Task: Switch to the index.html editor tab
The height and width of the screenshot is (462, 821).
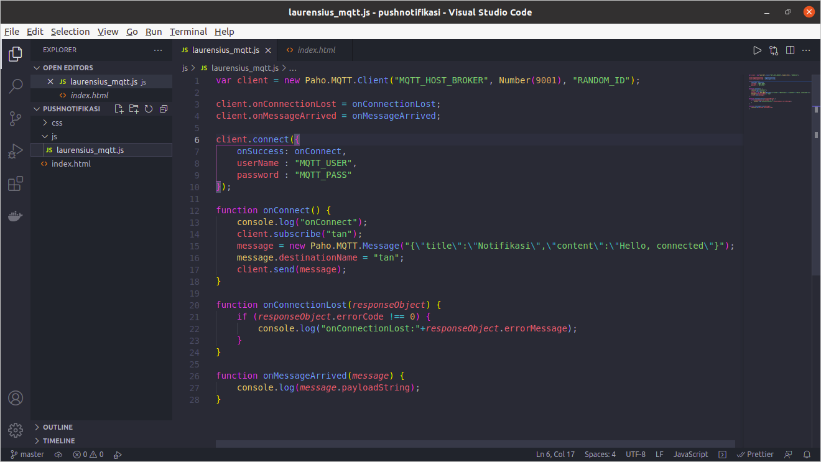Action: pyautogui.click(x=316, y=50)
